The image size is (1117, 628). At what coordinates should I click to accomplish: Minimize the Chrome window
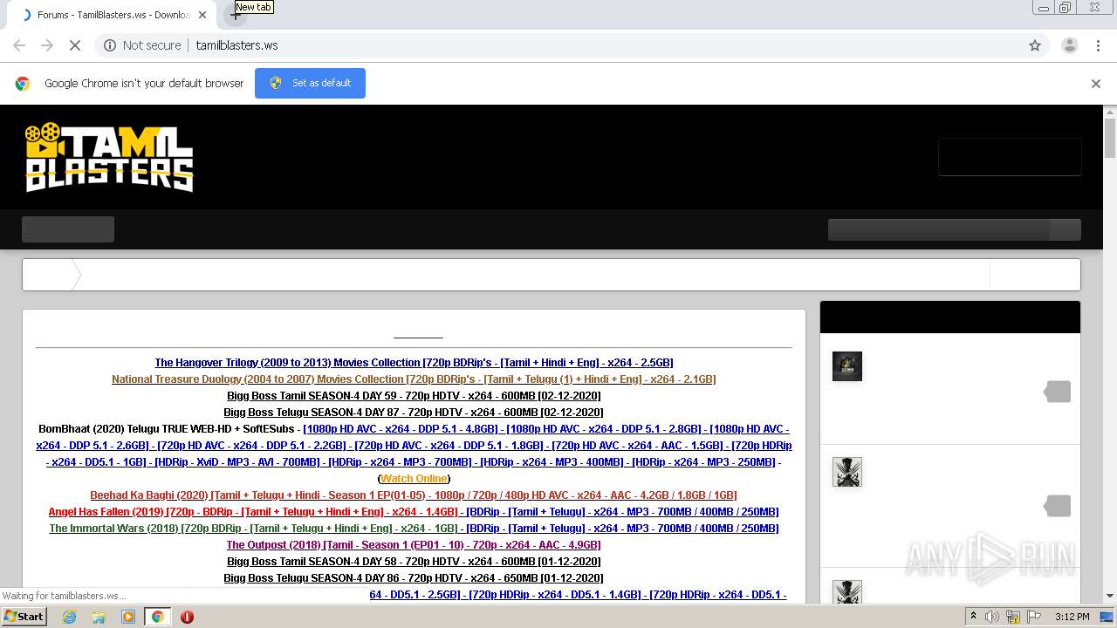point(1043,8)
